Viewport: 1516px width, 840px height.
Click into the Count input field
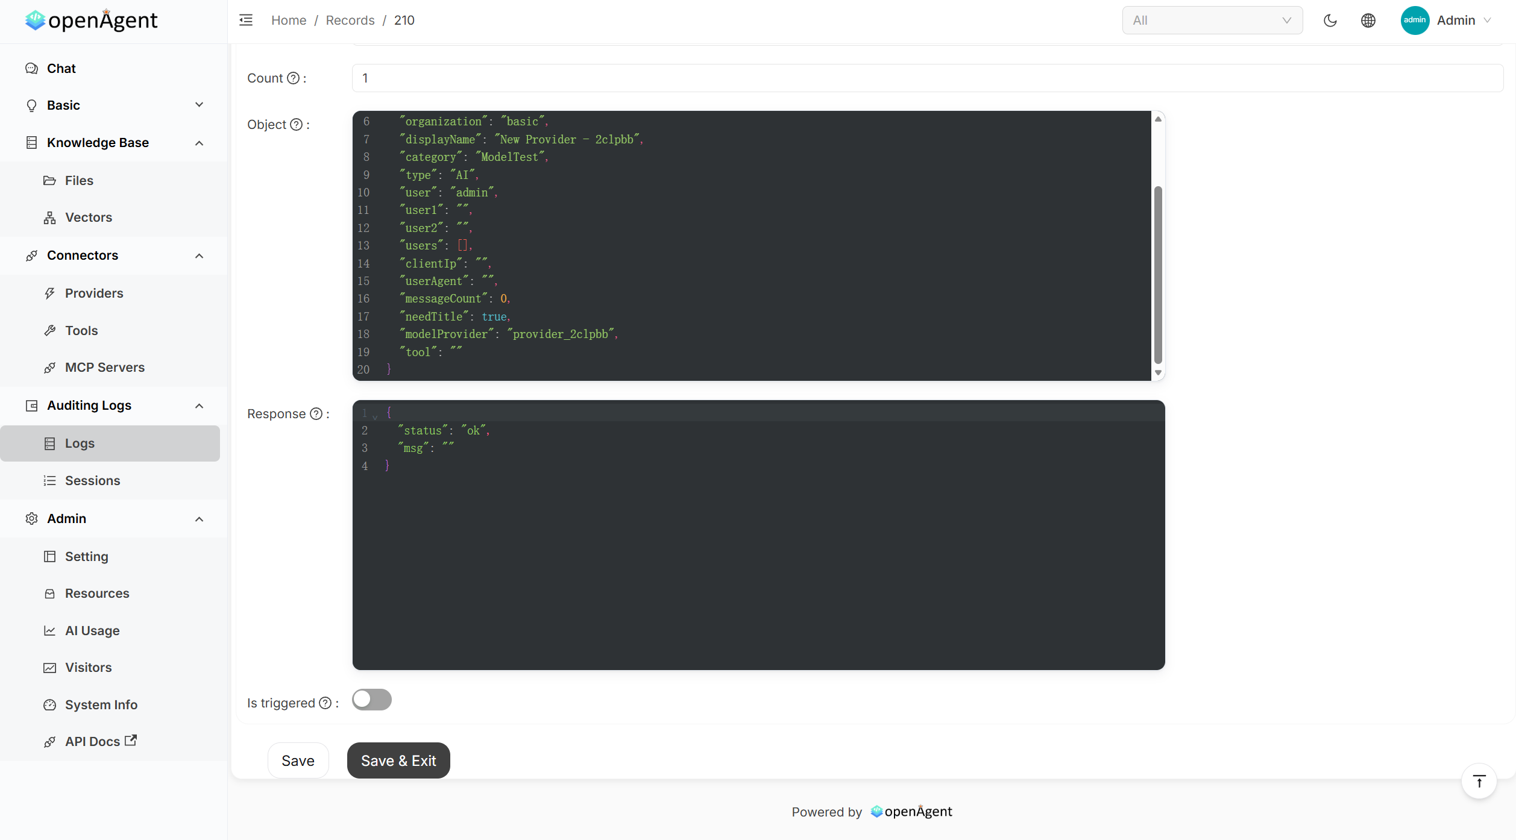pyautogui.click(x=928, y=78)
